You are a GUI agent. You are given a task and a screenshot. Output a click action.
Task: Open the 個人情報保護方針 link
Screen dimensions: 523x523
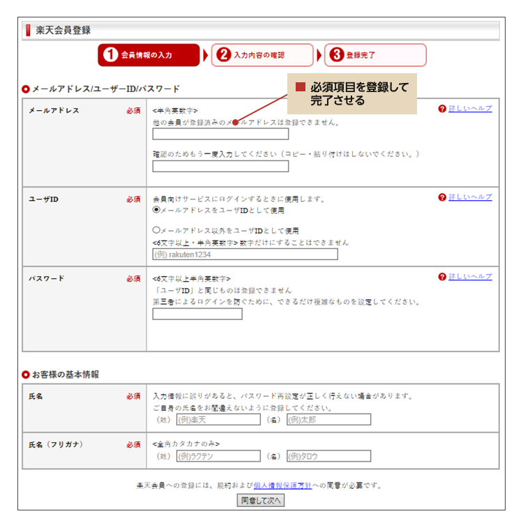pyautogui.click(x=282, y=485)
